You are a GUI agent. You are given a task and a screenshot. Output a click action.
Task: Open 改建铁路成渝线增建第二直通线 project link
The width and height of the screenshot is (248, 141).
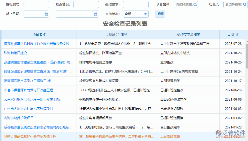[38, 72]
